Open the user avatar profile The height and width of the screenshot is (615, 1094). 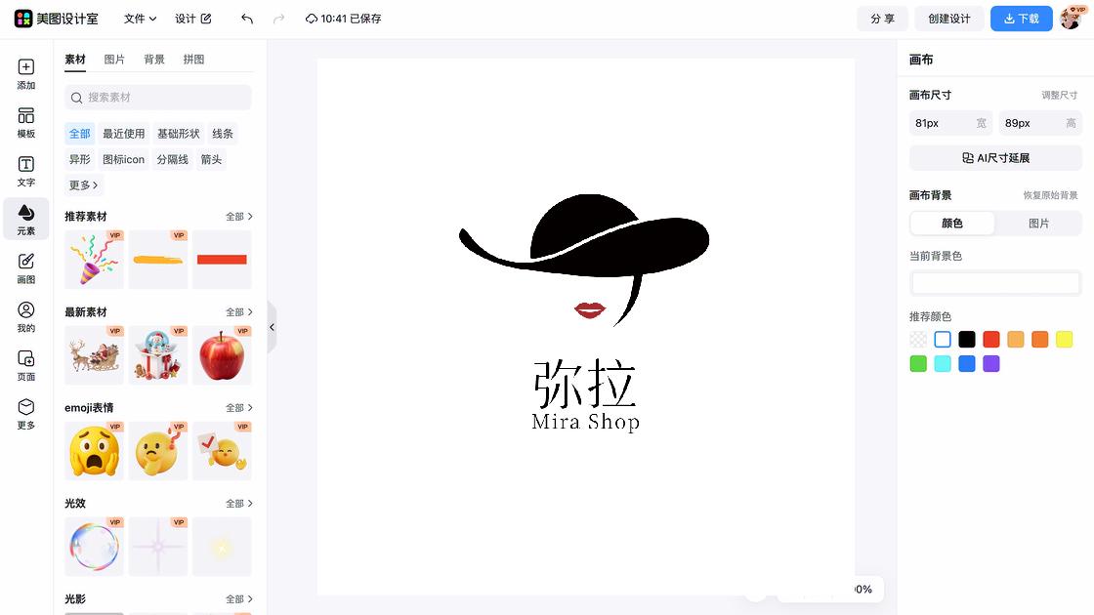[x=1072, y=19]
